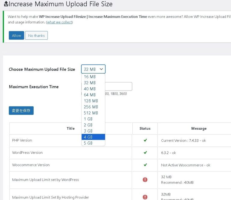The width and height of the screenshot is (231, 200).
Task: Select 16 MB from the size list
Action: 90,77
